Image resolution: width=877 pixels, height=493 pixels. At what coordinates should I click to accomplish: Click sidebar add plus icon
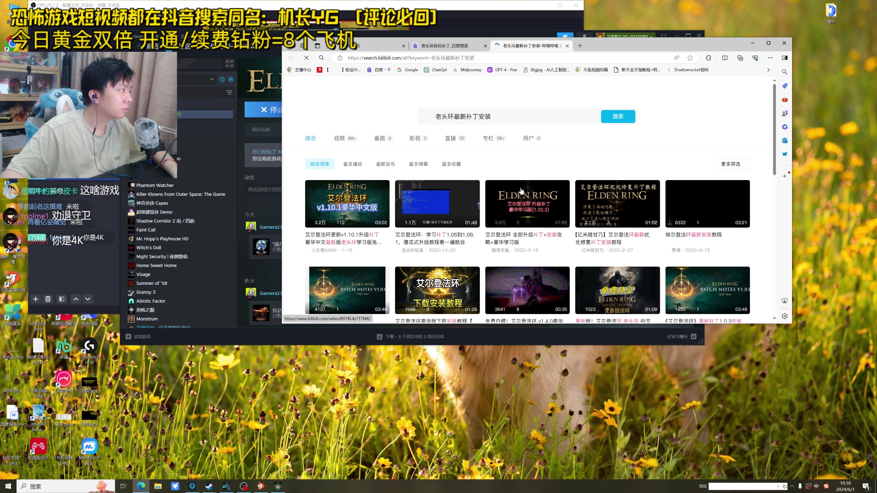pyautogui.click(x=785, y=176)
